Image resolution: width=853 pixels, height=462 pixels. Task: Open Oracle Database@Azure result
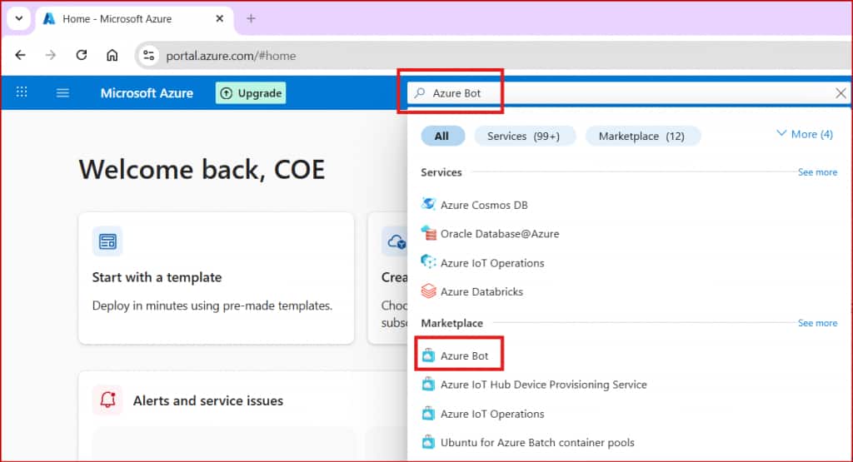click(x=500, y=234)
